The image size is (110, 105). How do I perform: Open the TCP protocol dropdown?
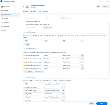(x=71, y=41)
